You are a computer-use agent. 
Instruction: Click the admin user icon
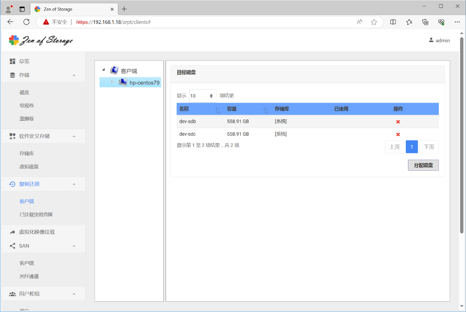431,40
